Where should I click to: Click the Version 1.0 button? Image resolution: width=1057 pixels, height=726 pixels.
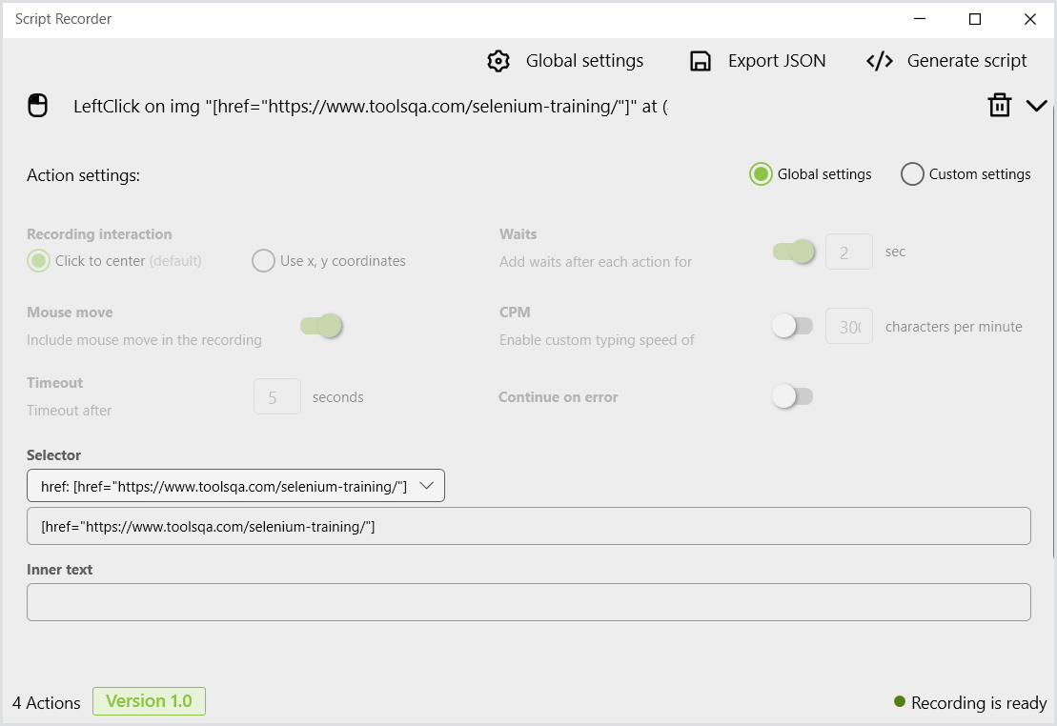pyautogui.click(x=149, y=701)
